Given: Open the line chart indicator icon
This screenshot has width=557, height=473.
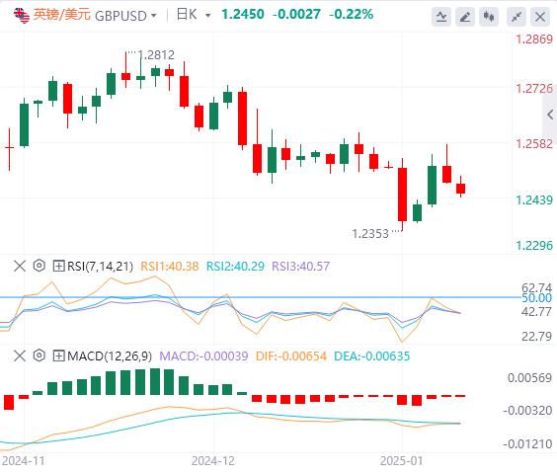Looking at the screenshot, I should click(x=441, y=17).
